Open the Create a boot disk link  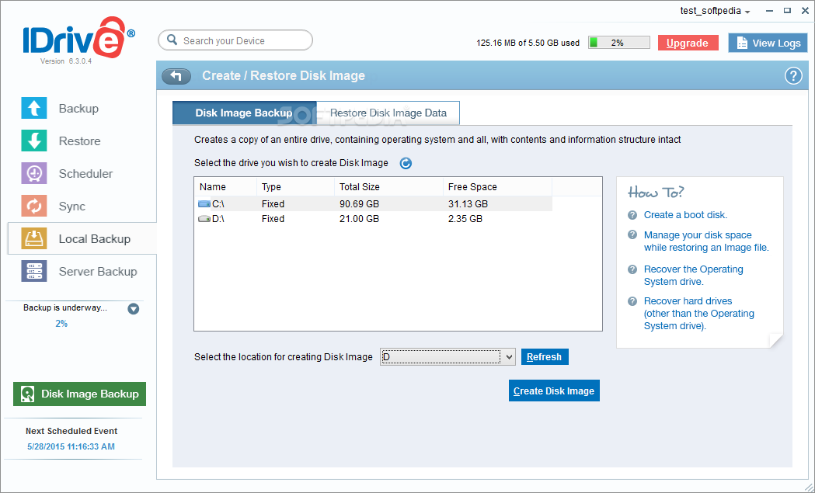685,215
